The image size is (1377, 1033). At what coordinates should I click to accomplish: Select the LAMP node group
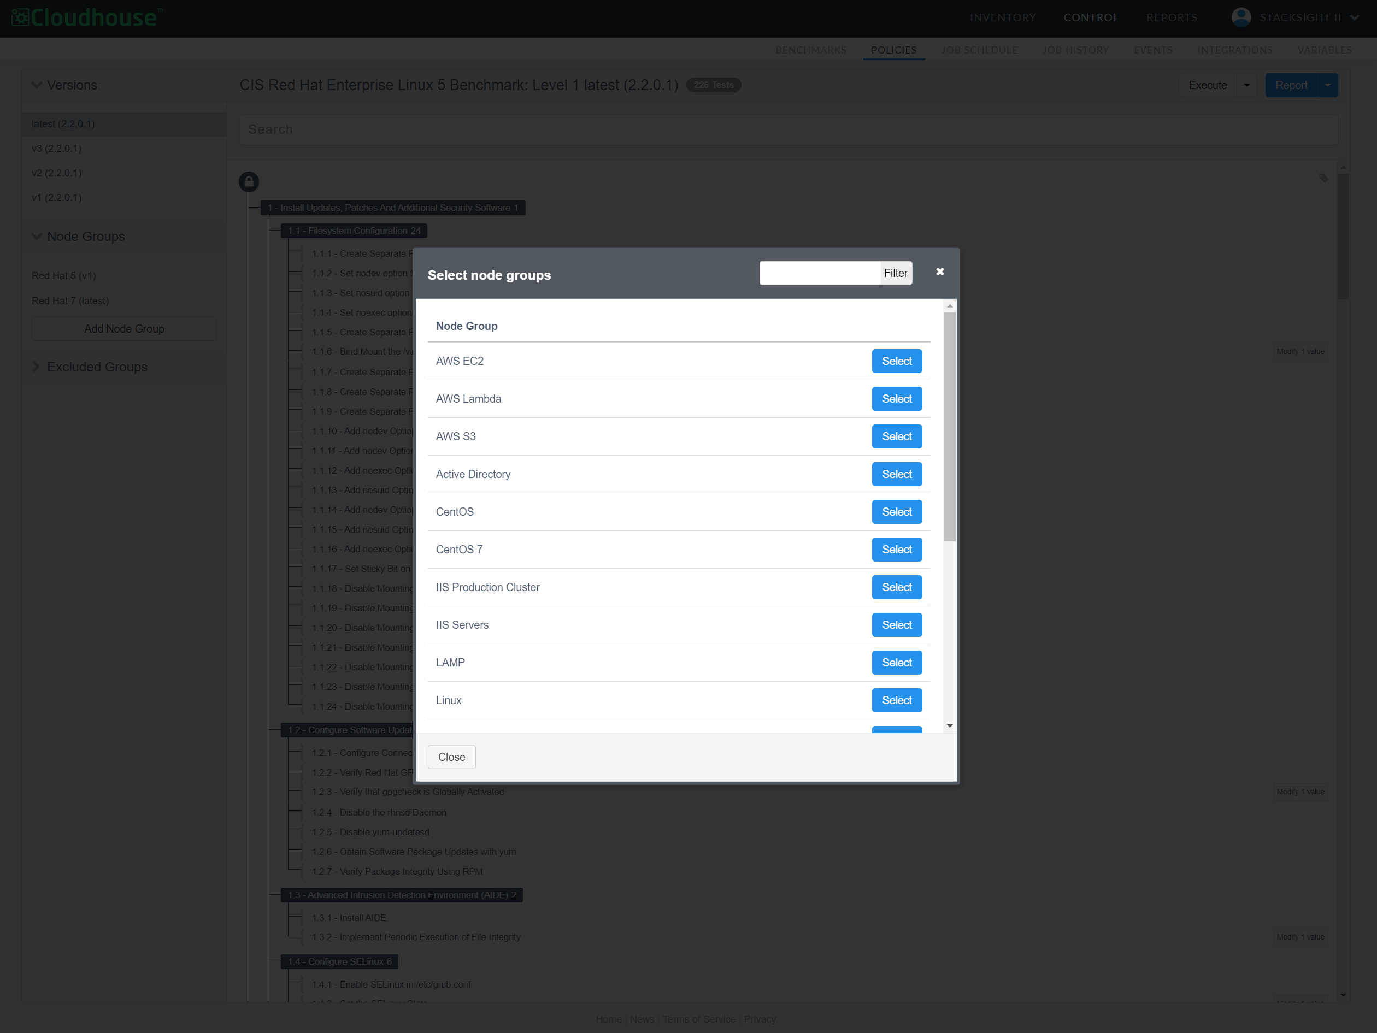897,663
